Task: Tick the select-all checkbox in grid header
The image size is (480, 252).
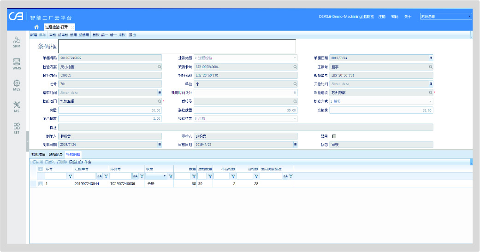Action: pos(41,169)
